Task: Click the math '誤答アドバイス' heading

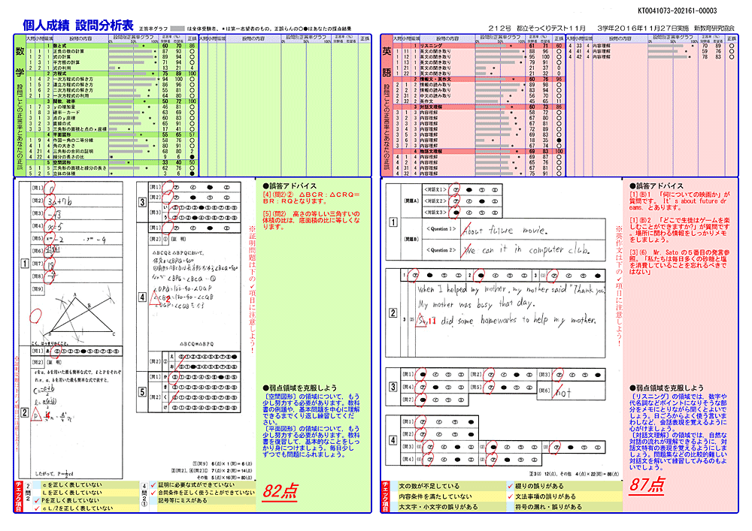Action: point(290,186)
